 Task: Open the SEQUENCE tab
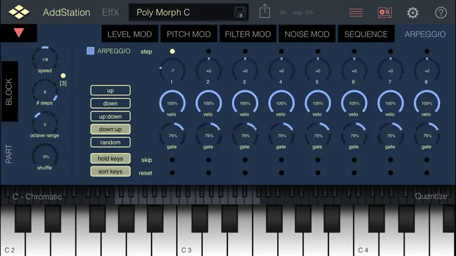[x=366, y=34]
